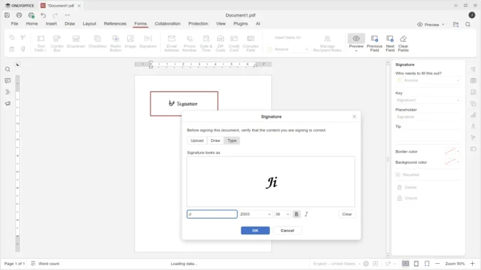Screen dimensions: 481x270
Task: Open the Find sidebar icon
Action: click(8, 69)
